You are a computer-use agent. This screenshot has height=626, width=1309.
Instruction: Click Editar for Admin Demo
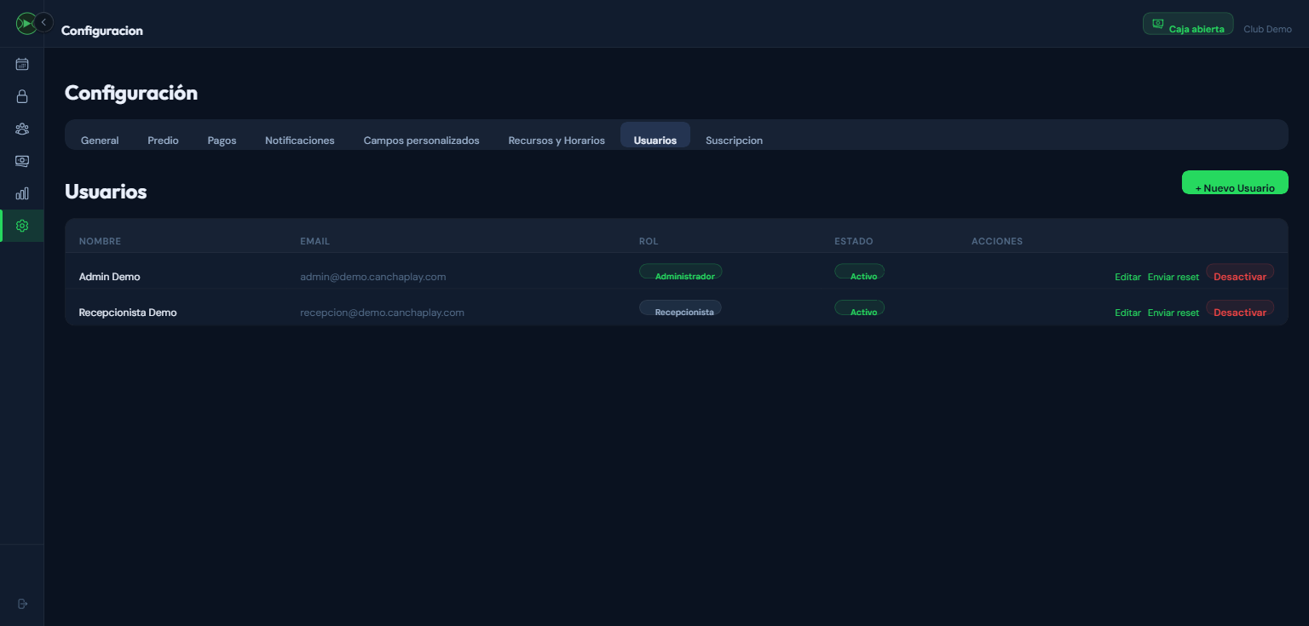pos(1127,277)
